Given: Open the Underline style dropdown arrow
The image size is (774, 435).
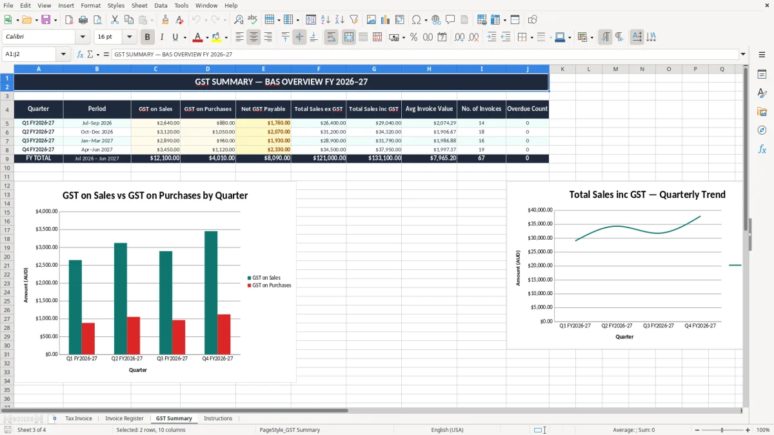Looking at the screenshot, I should [x=184, y=37].
